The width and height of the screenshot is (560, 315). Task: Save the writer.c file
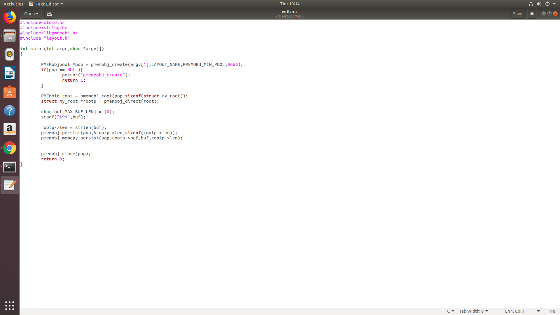click(x=517, y=13)
